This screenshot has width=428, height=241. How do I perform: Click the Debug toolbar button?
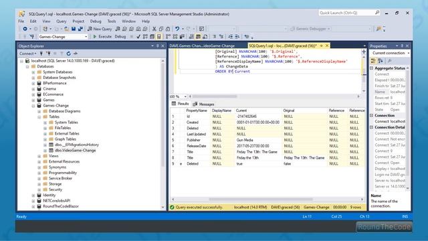(x=120, y=36)
